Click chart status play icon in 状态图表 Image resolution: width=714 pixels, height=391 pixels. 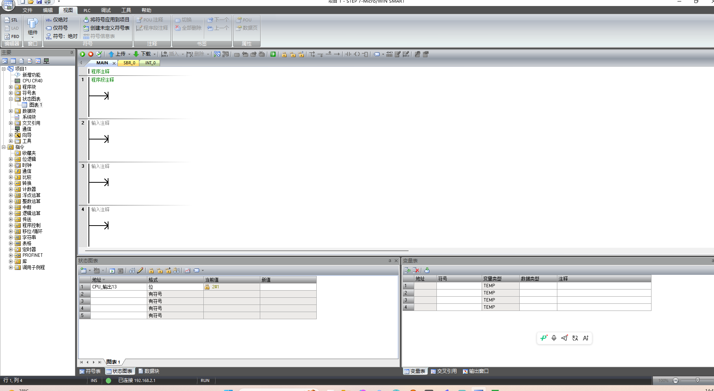coord(112,271)
